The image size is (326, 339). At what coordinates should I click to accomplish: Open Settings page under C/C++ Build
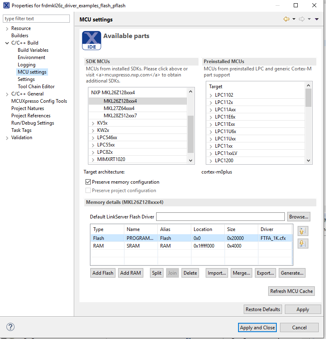coord(26,79)
